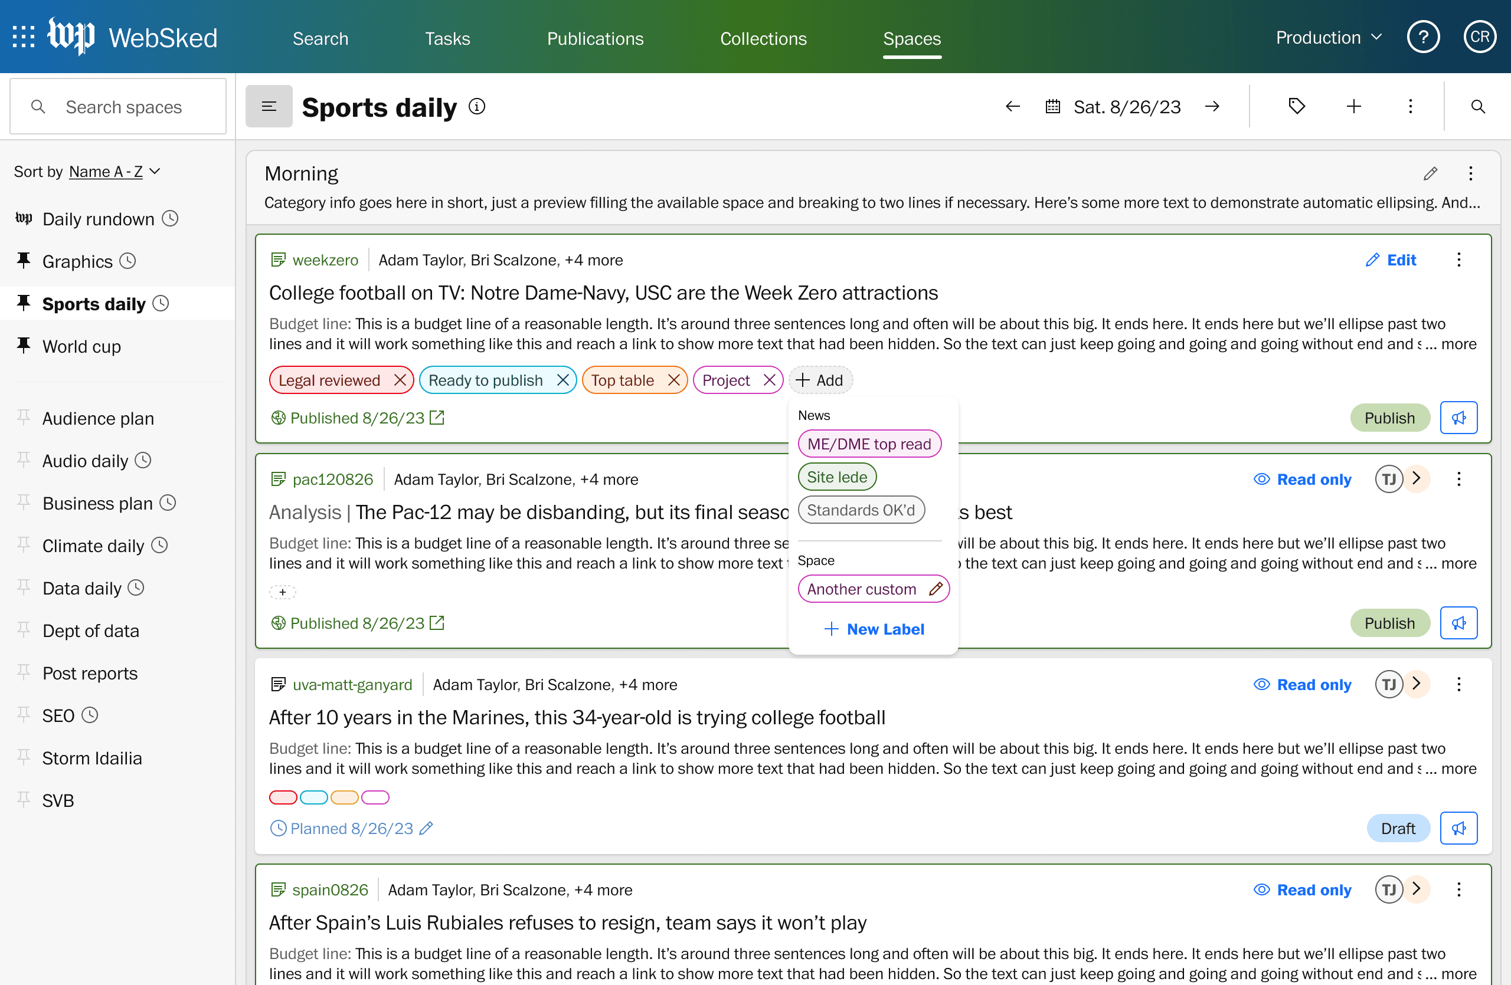This screenshot has width=1511, height=985.
Task: Pin the Climate daily space
Action: coord(24,545)
